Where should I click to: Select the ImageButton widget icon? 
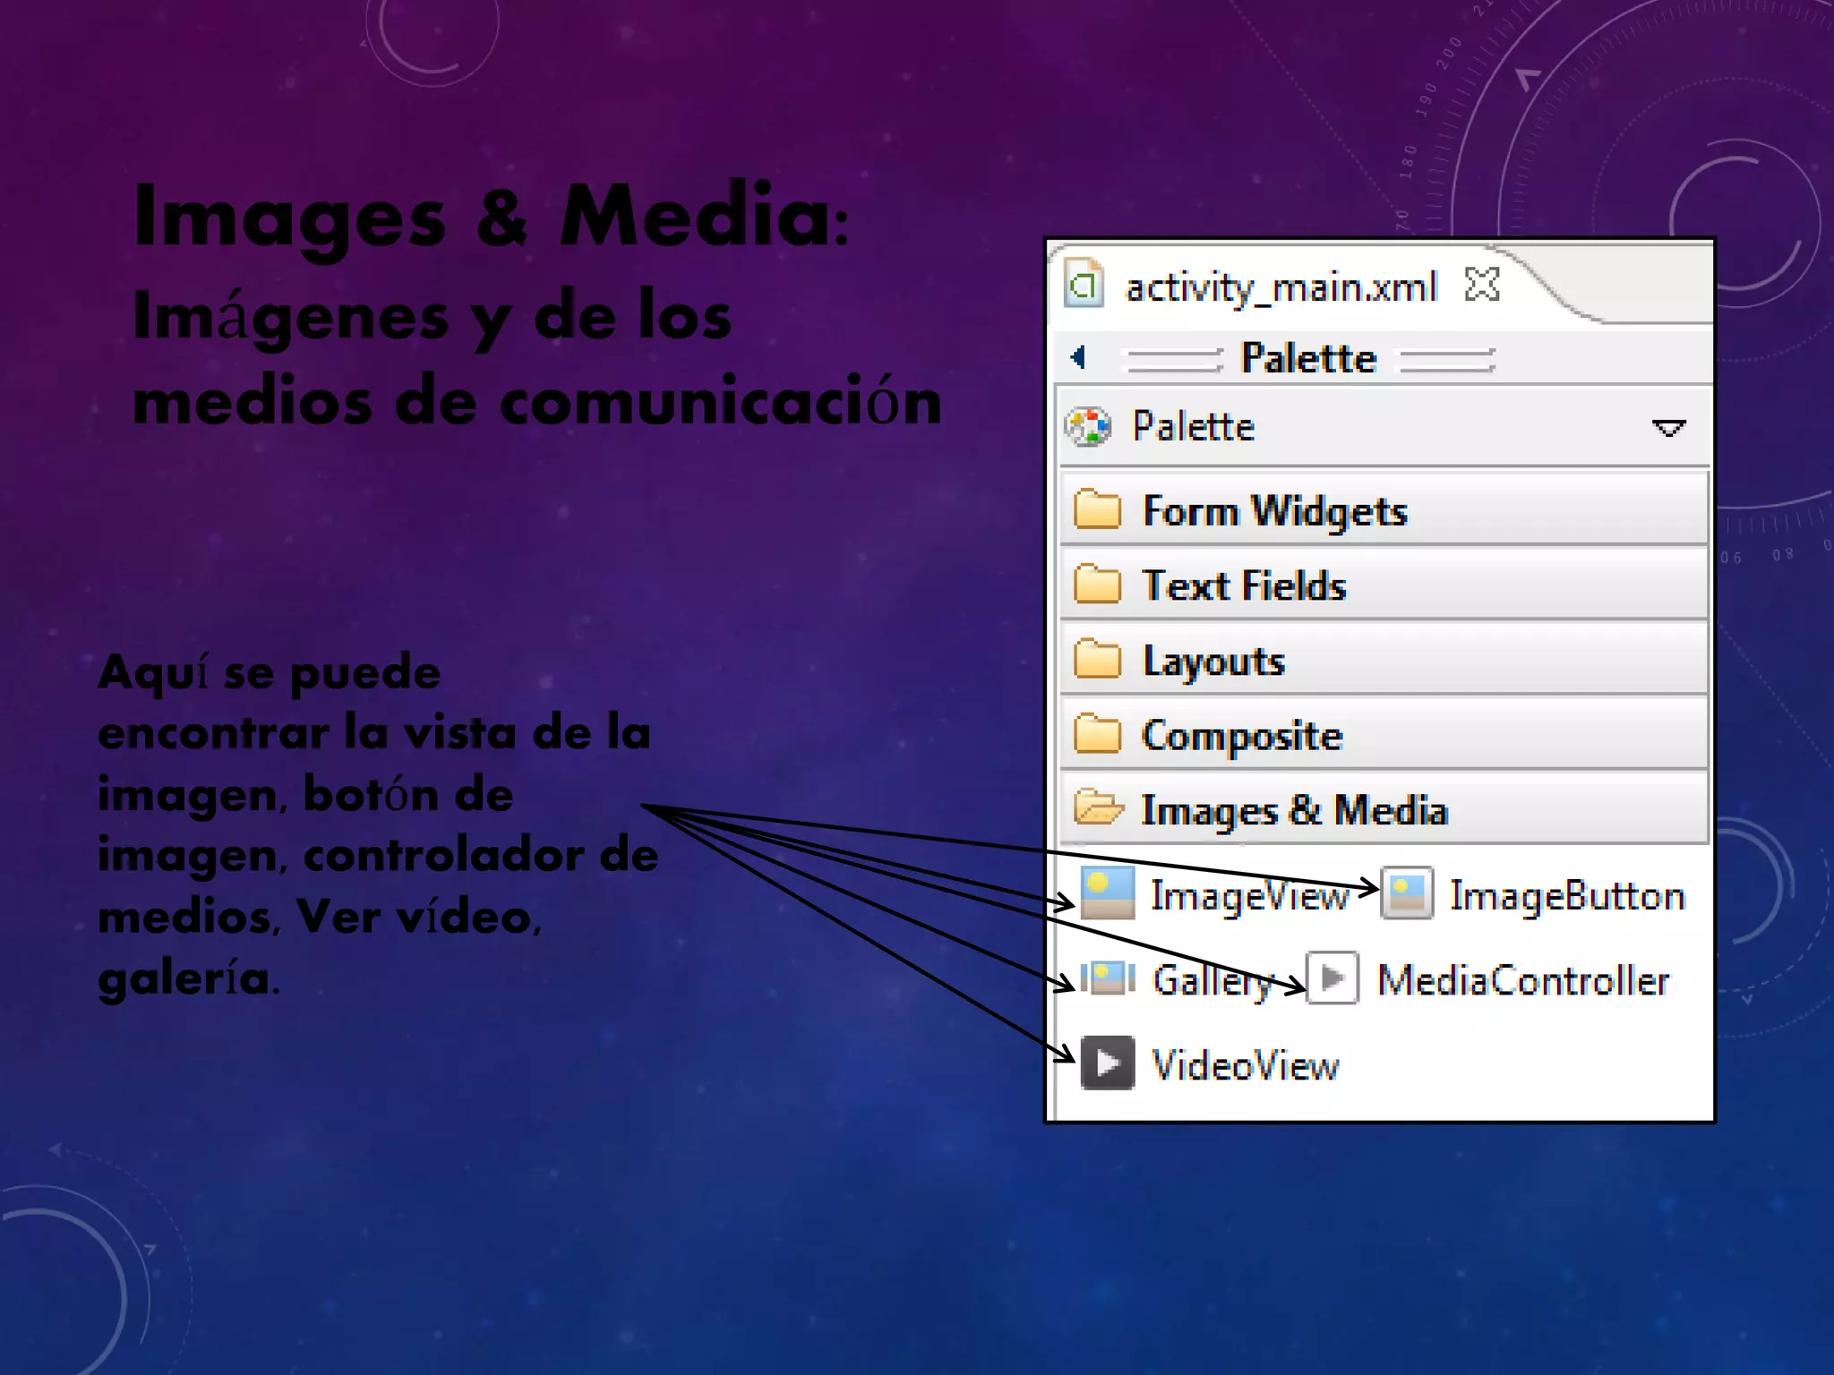click(x=1407, y=892)
